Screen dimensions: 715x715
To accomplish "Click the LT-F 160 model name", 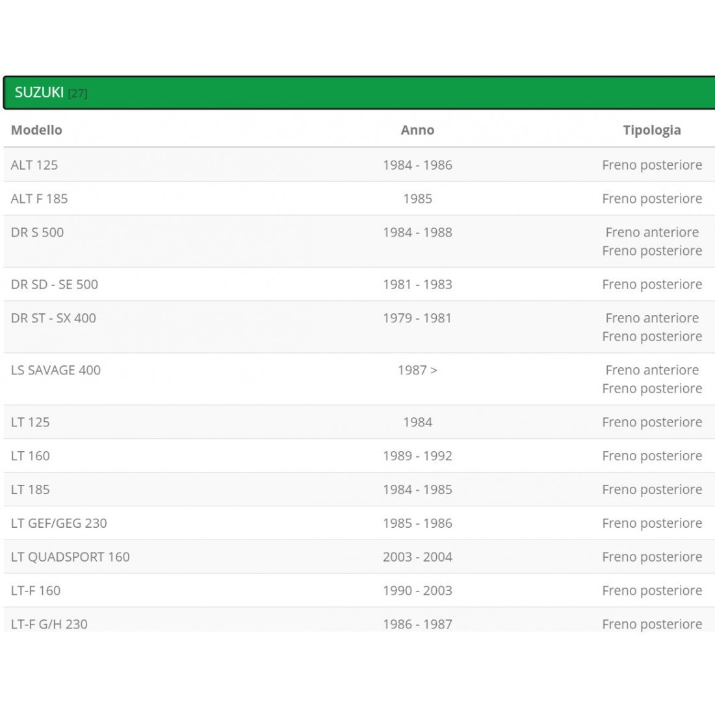I will (x=36, y=591).
